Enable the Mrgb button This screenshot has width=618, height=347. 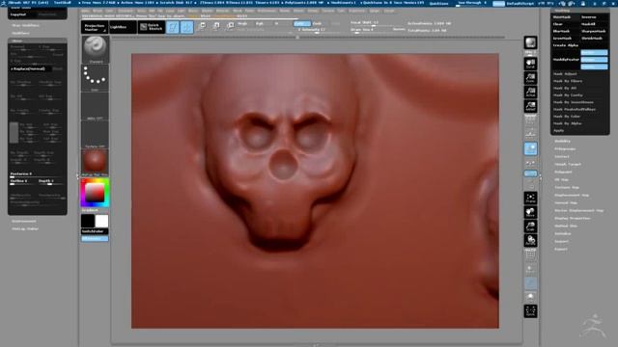242,23
